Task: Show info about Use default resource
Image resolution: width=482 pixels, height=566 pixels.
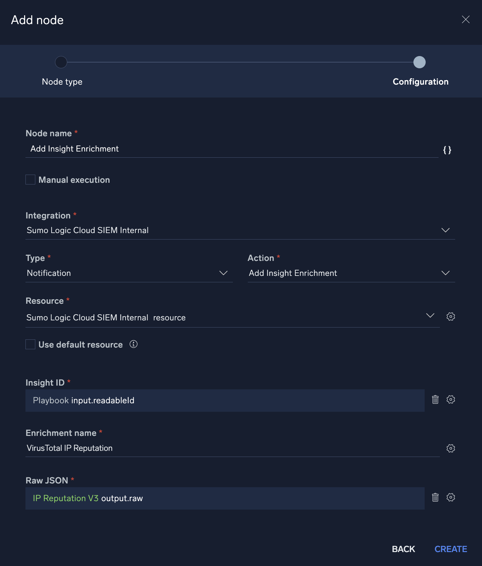Action: (x=134, y=344)
